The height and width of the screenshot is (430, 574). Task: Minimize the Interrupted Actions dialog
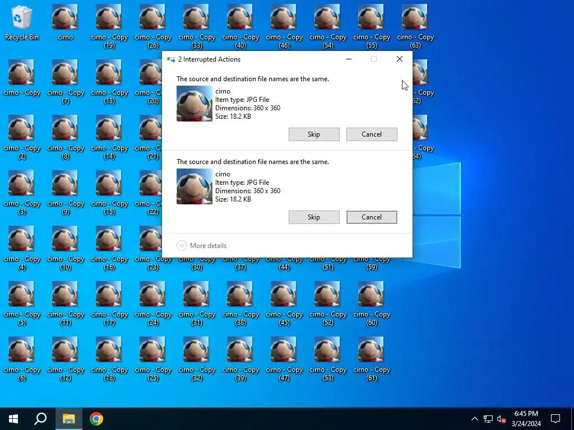349,59
